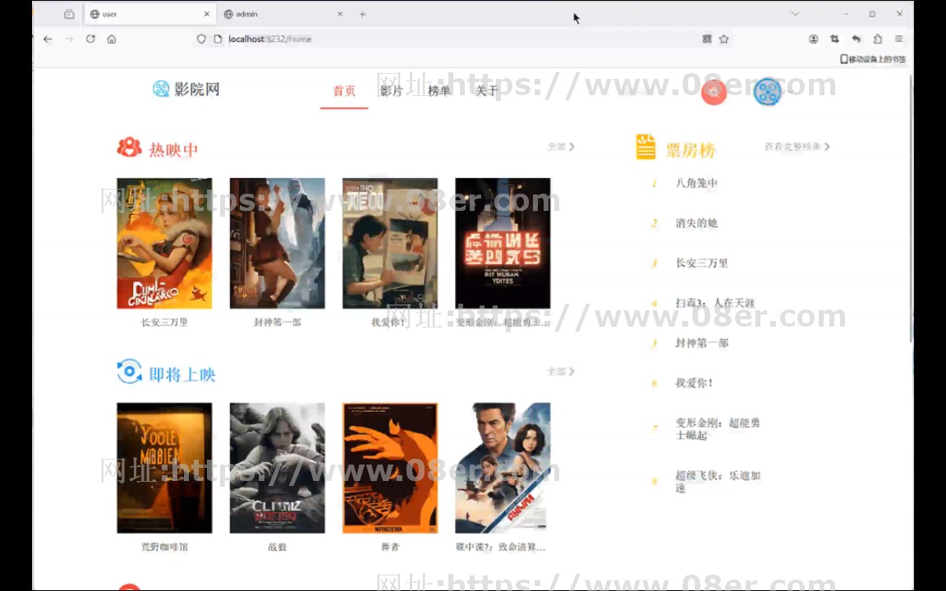946x591 pixels.
Task: Select the 影片 nav tab
Action: [392, 91]
